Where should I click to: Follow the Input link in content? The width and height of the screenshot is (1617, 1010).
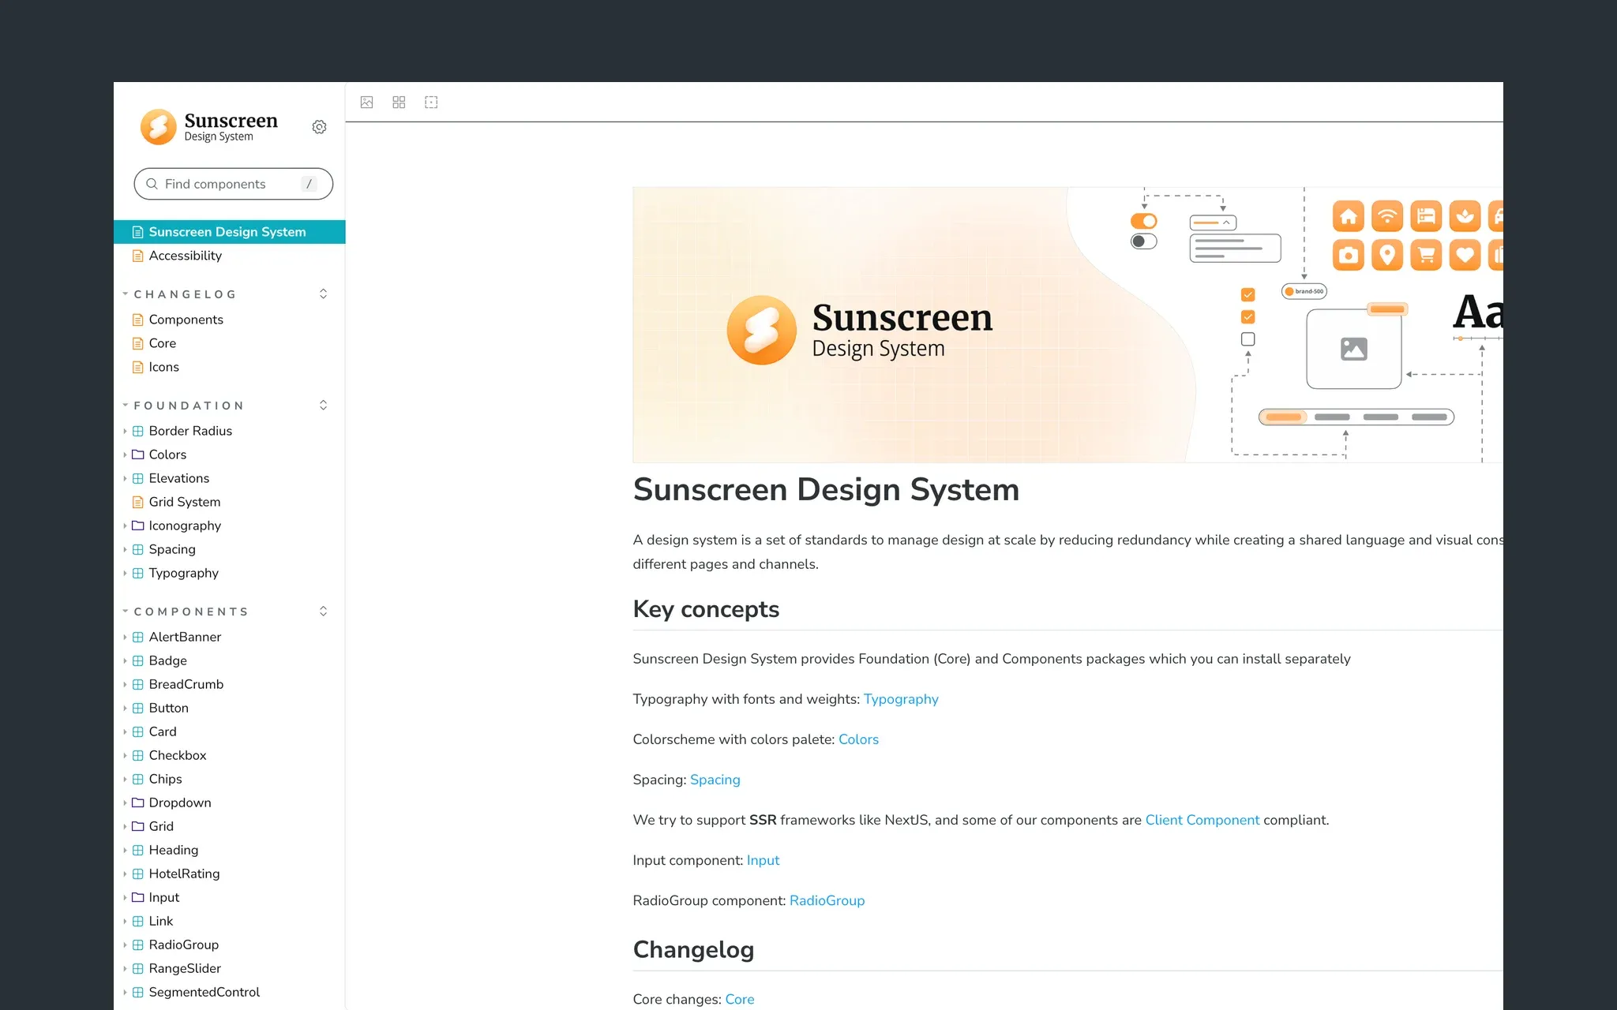pyautogui.click(x=763, y=860)
